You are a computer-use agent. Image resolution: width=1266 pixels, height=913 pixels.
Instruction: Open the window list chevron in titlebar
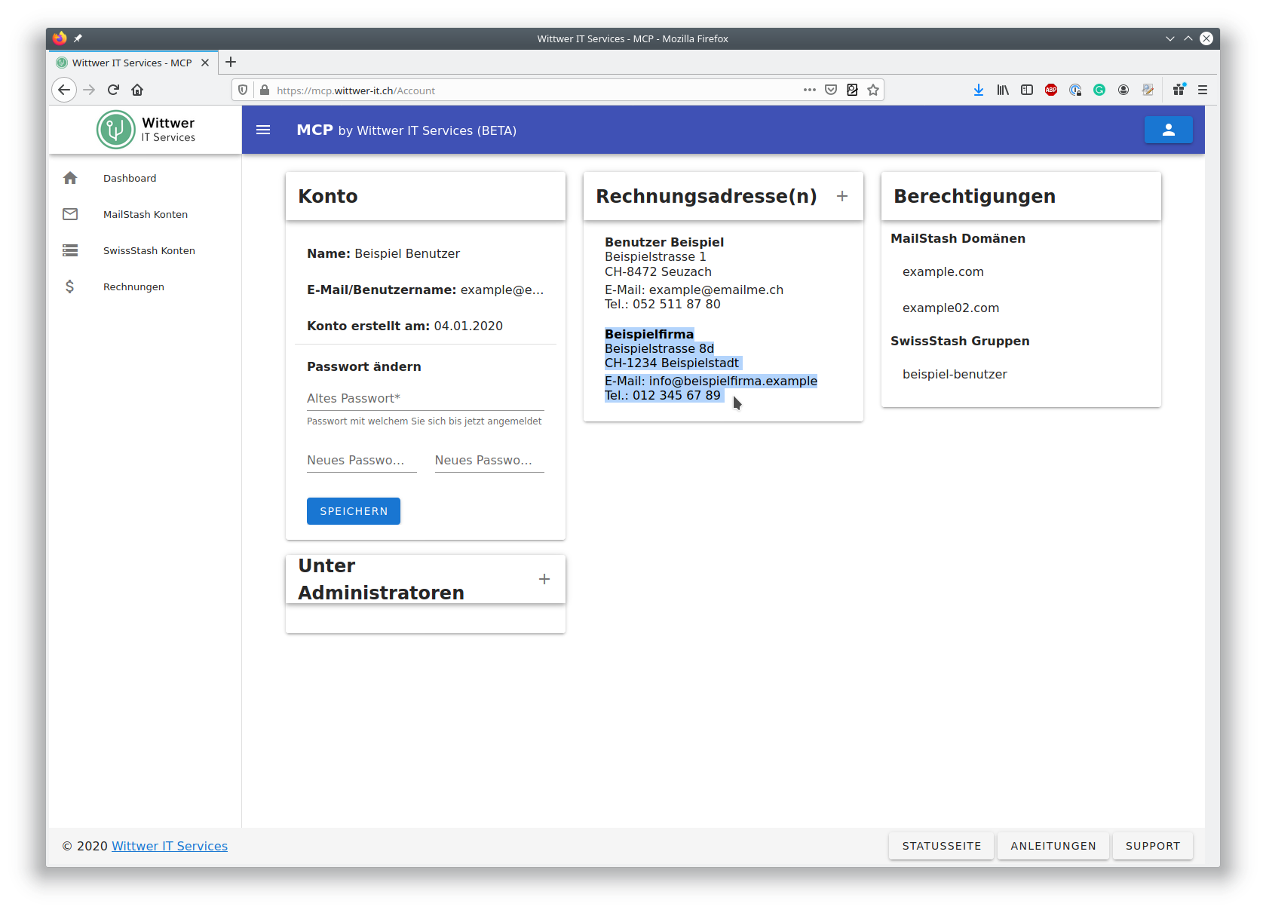[x=1170, y=38]
